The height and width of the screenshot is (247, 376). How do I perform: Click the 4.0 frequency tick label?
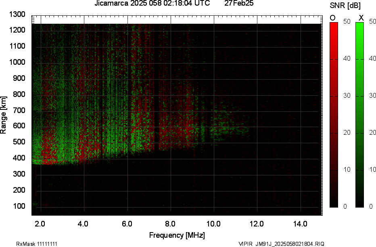coord(83,224)
